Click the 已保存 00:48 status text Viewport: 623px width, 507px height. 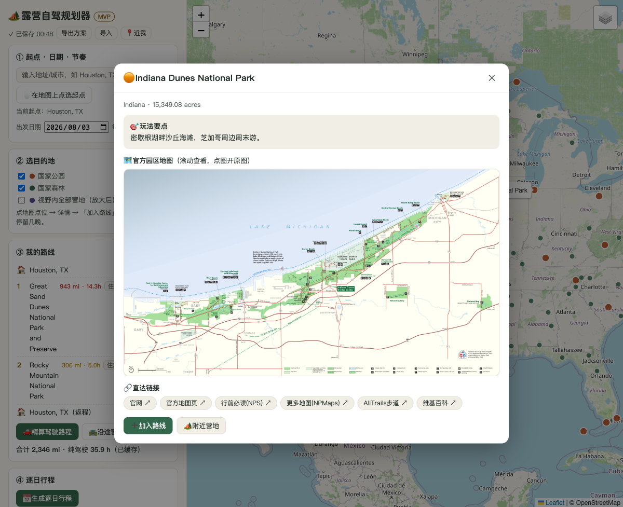pos(31,34)
